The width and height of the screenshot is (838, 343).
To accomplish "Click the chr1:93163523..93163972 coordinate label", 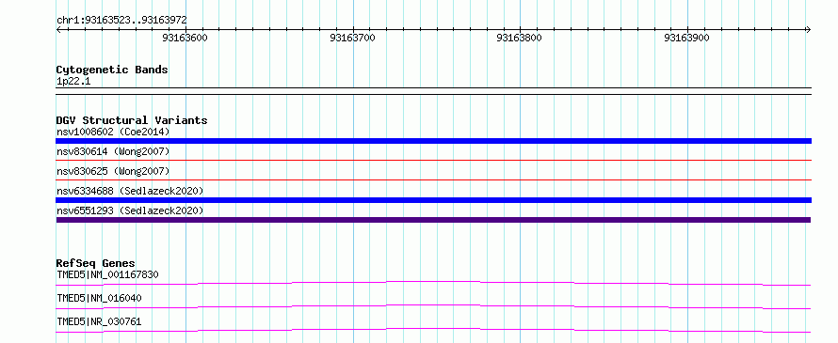I will click(x=121, y=21).
